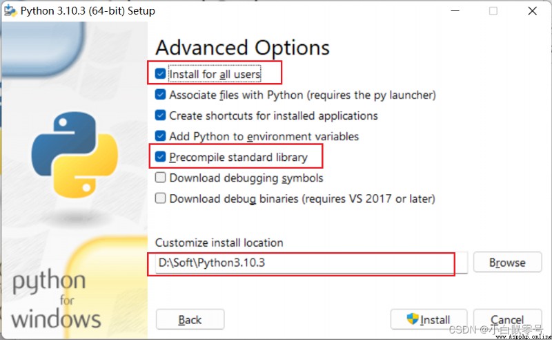Click the Python installer icon in title bar
Screen dimensions: 552x340
pos(10,11)
